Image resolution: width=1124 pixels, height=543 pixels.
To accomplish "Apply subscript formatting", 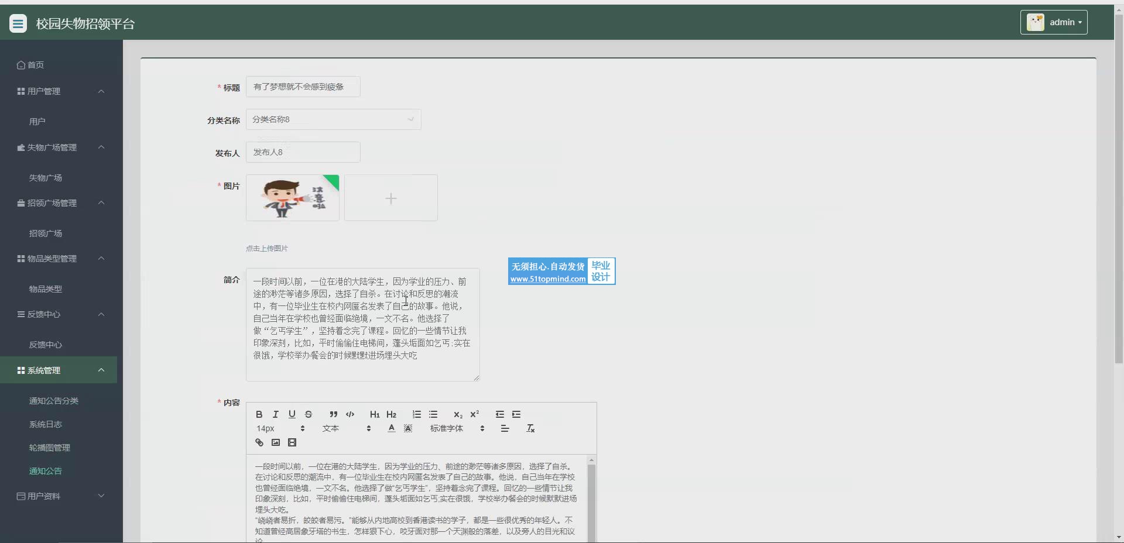I will click(x=458, y=414).
